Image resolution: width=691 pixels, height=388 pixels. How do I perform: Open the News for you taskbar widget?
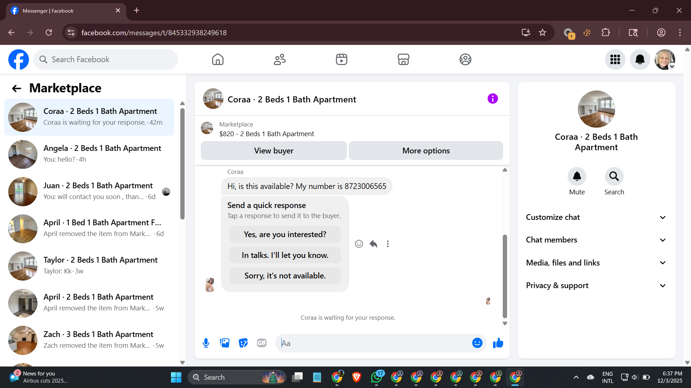coord(39,377)
